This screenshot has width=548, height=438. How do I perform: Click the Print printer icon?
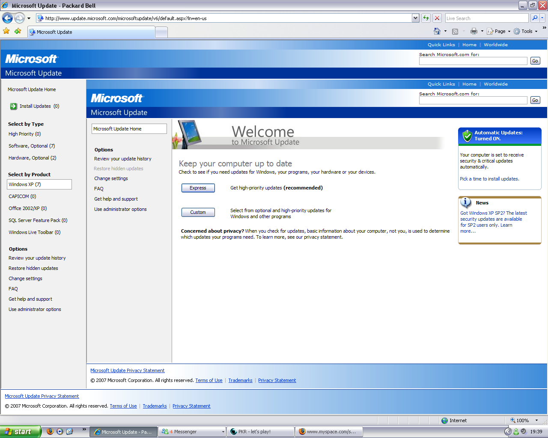click(474, 31)
